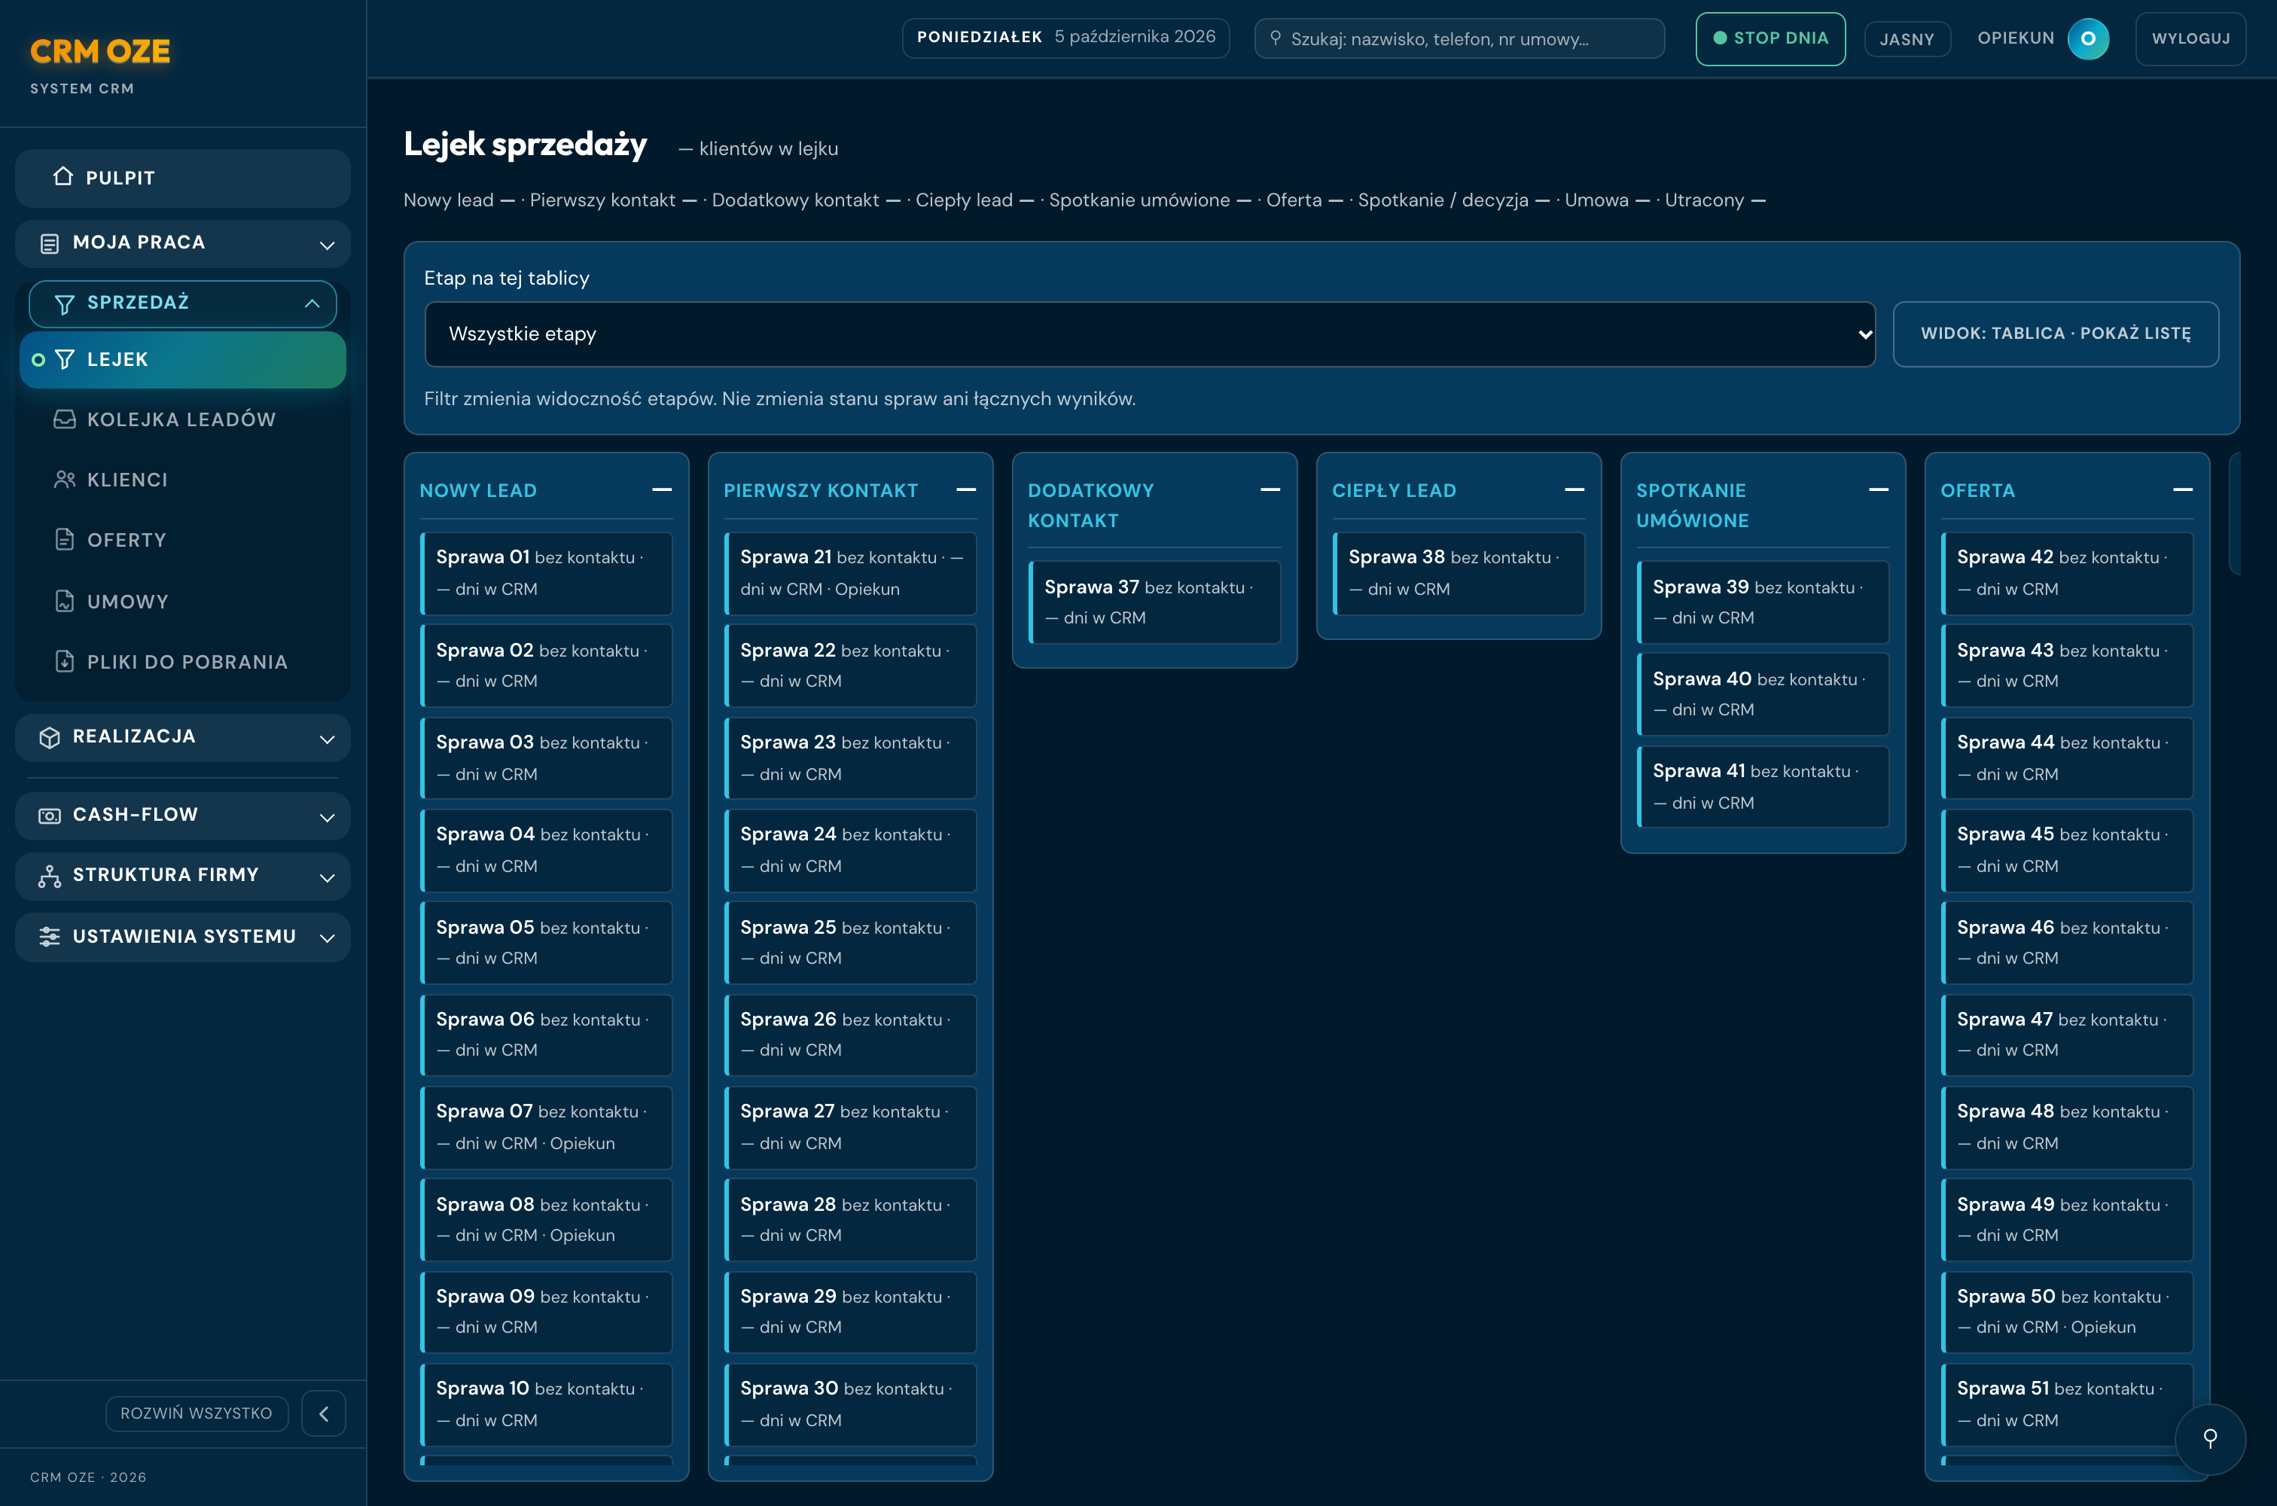
Task: Collapse the sidebar with the arrow icon
Action: [324, 1414]
